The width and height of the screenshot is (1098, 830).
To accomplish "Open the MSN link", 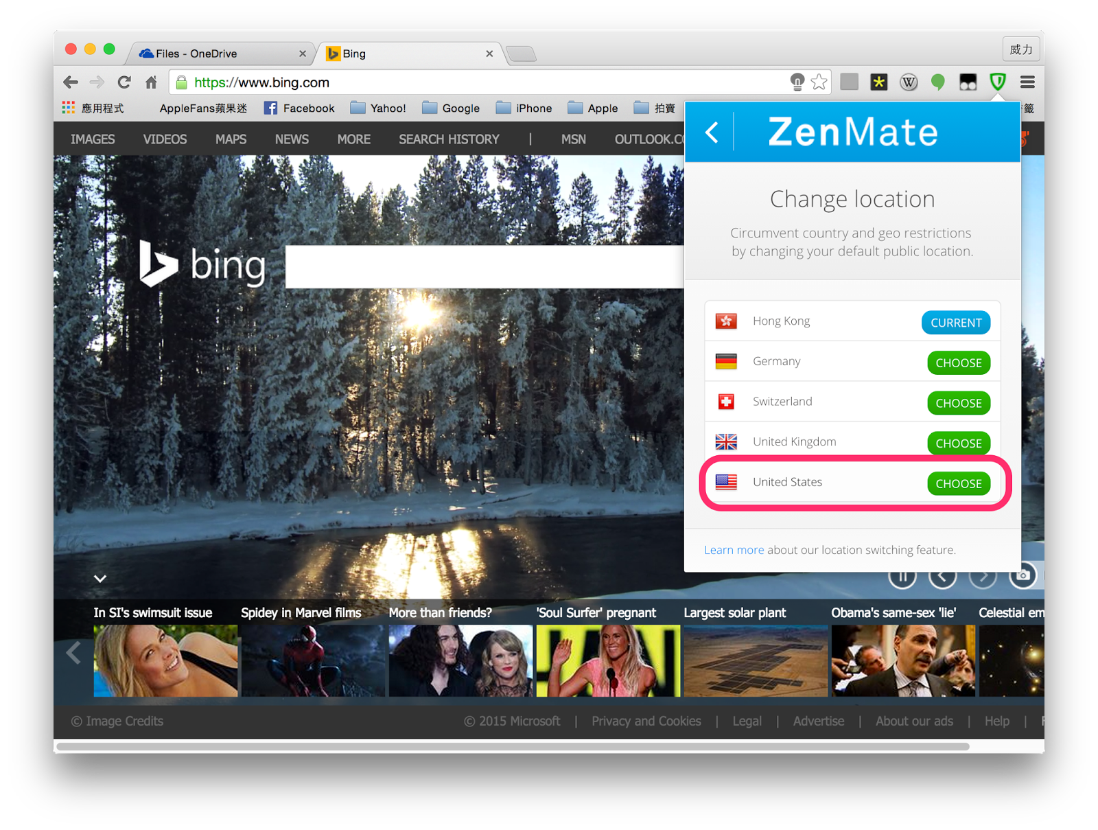I will pyautogui.click(x=573, y=139).
